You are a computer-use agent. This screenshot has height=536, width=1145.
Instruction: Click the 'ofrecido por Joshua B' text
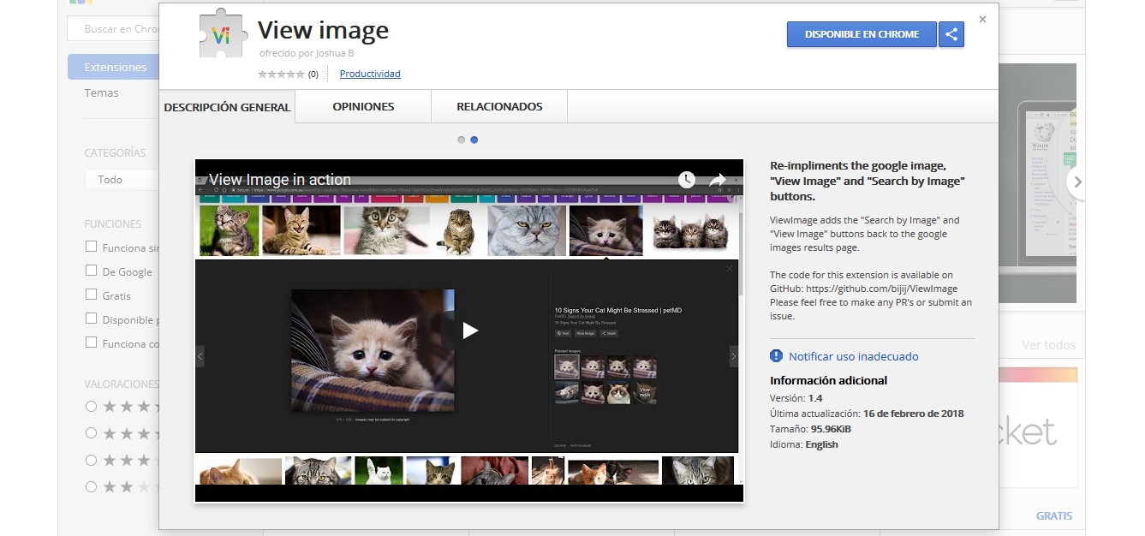[x=307, y=53]
